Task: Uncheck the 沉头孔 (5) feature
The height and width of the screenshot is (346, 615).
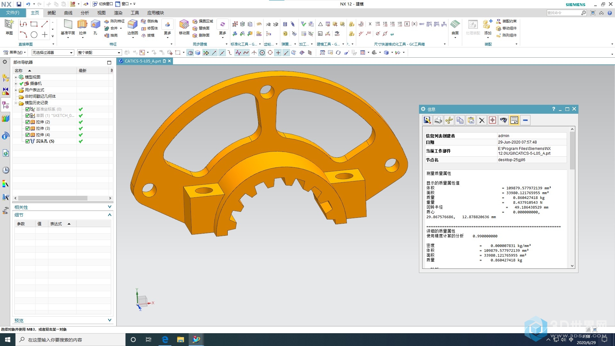Action: click(28, 141)
